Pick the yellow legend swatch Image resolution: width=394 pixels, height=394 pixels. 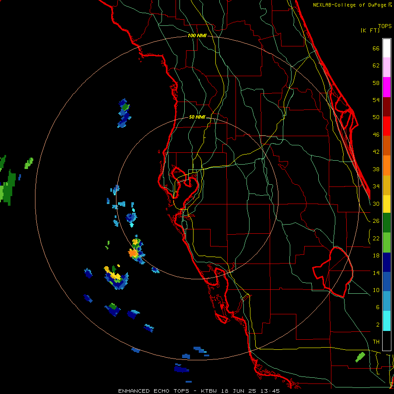(387, 204)
